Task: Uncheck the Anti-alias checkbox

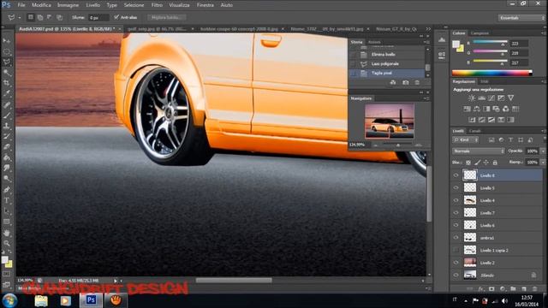Action: pos(116,17)
